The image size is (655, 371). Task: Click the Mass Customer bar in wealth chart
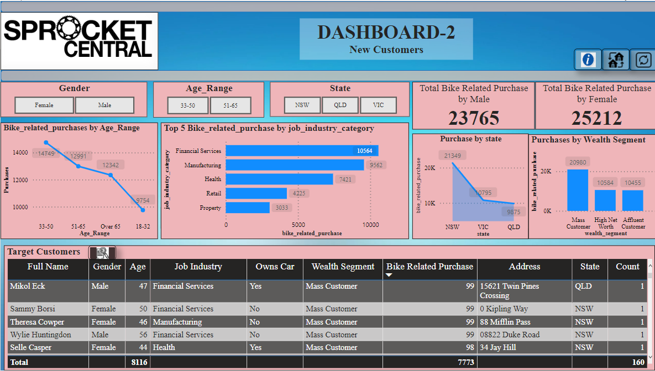pos(578,190)
